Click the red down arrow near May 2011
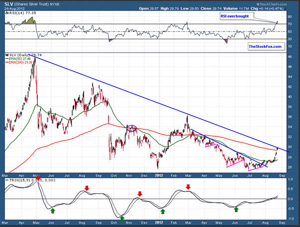Viewport: 300px width, 227px height. pyautogui.click(x=38, y=177)
